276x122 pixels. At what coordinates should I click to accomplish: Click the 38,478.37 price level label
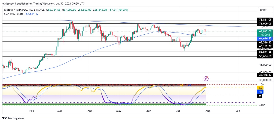[265, 75]
